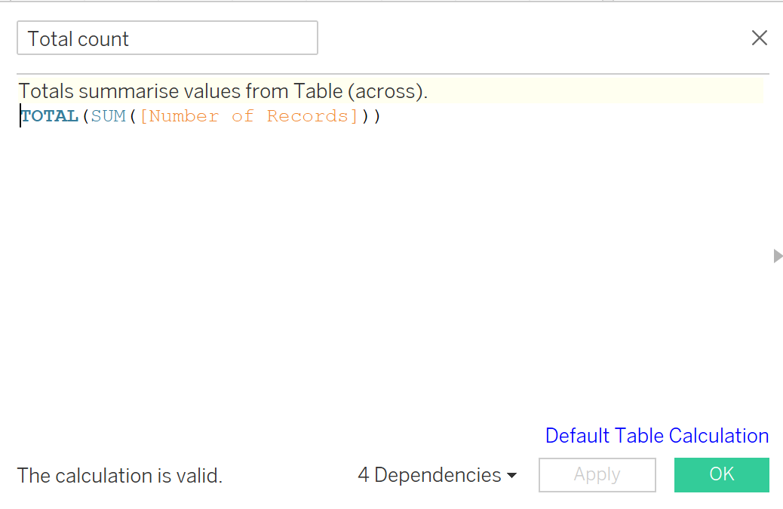Expand the function list side arrow
The width and height of the screenshot is (783, 509).
pos(778,256)
